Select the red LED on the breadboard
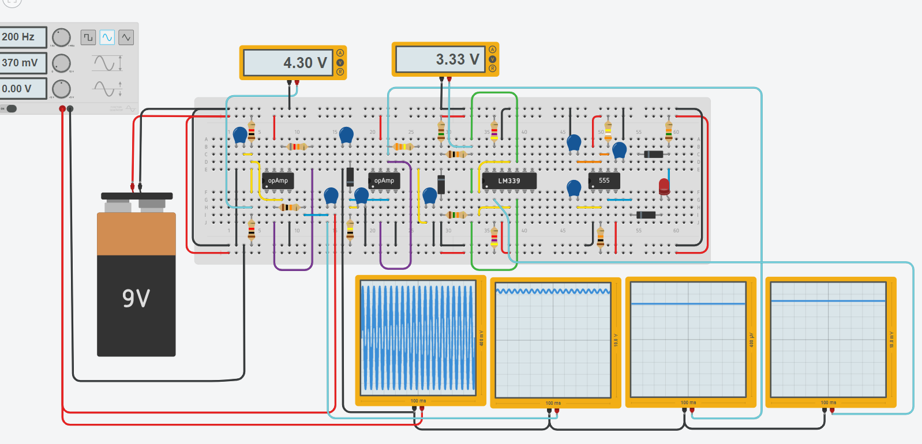The image size is (922, 444). coord(664,187)
